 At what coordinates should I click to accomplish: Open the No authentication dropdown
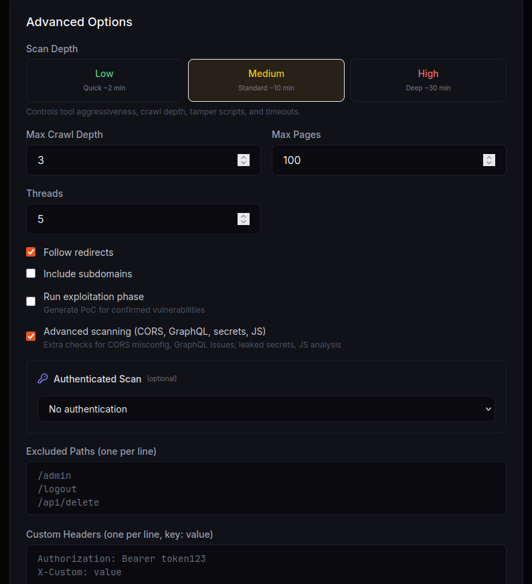click(266, 409)
